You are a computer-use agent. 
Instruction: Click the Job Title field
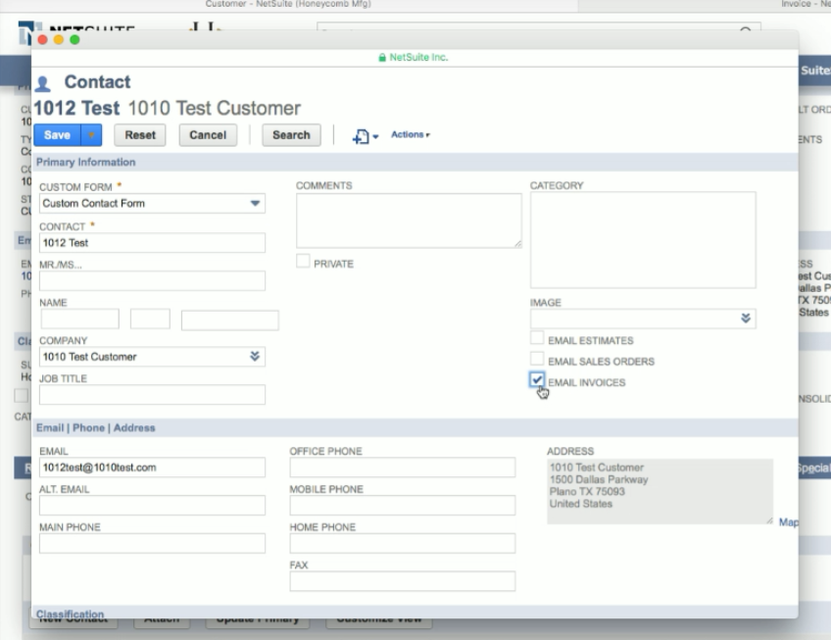coord(152,395)
